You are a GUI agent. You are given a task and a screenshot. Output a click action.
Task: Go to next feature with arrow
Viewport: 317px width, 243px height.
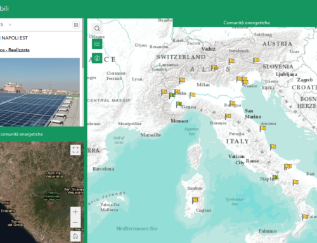pos(10,25)
